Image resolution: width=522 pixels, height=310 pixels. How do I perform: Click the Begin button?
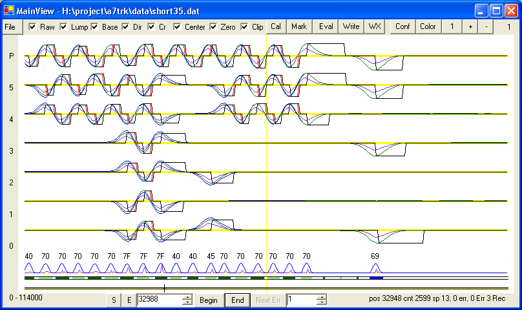click(x=208, y=300)
